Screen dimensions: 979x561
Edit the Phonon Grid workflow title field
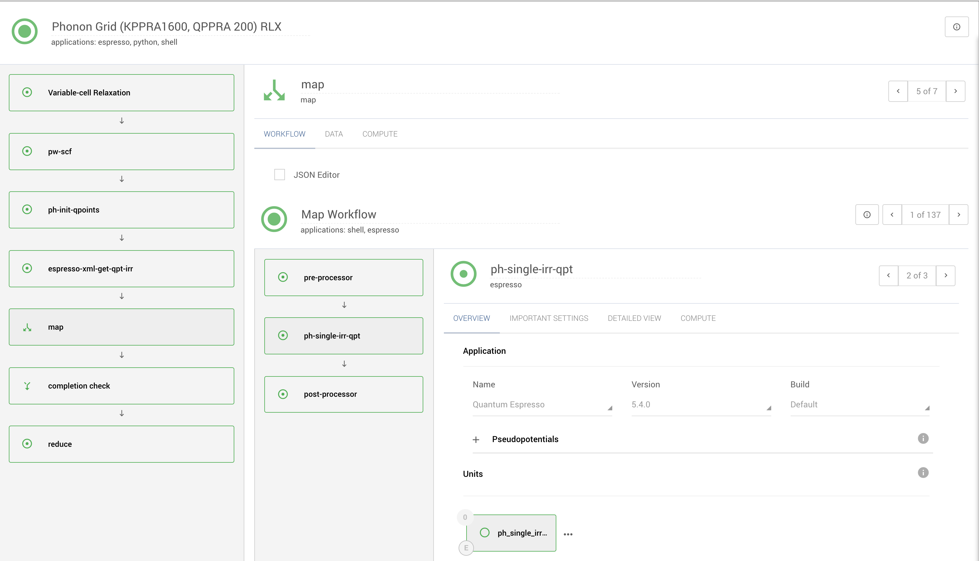click(x=180, y=26)
